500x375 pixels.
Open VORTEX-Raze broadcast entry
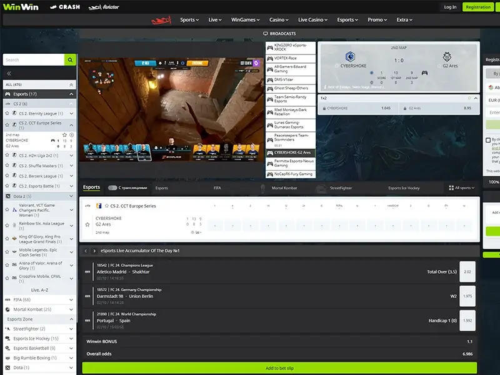[x=291, y=58]
